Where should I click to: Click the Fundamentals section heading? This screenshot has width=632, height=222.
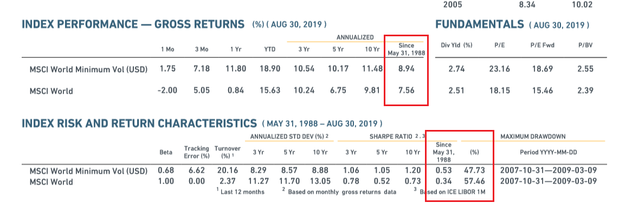pyautogui.click(x=480, y=24)
